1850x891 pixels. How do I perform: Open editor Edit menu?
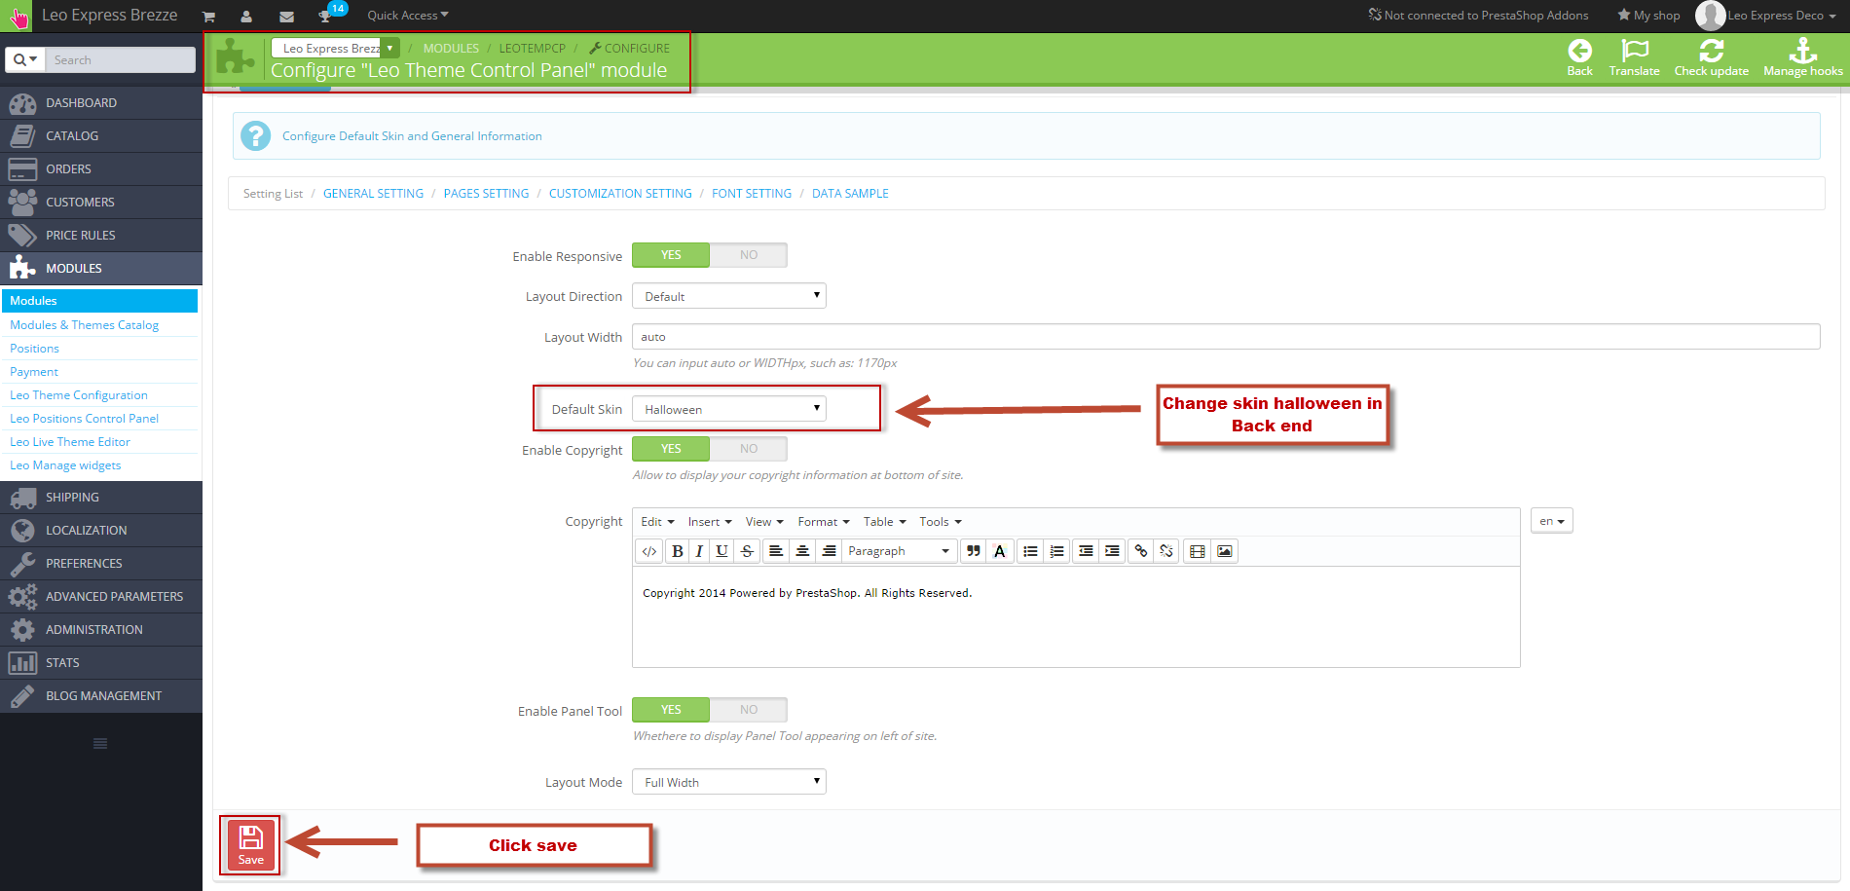(657, 522)
